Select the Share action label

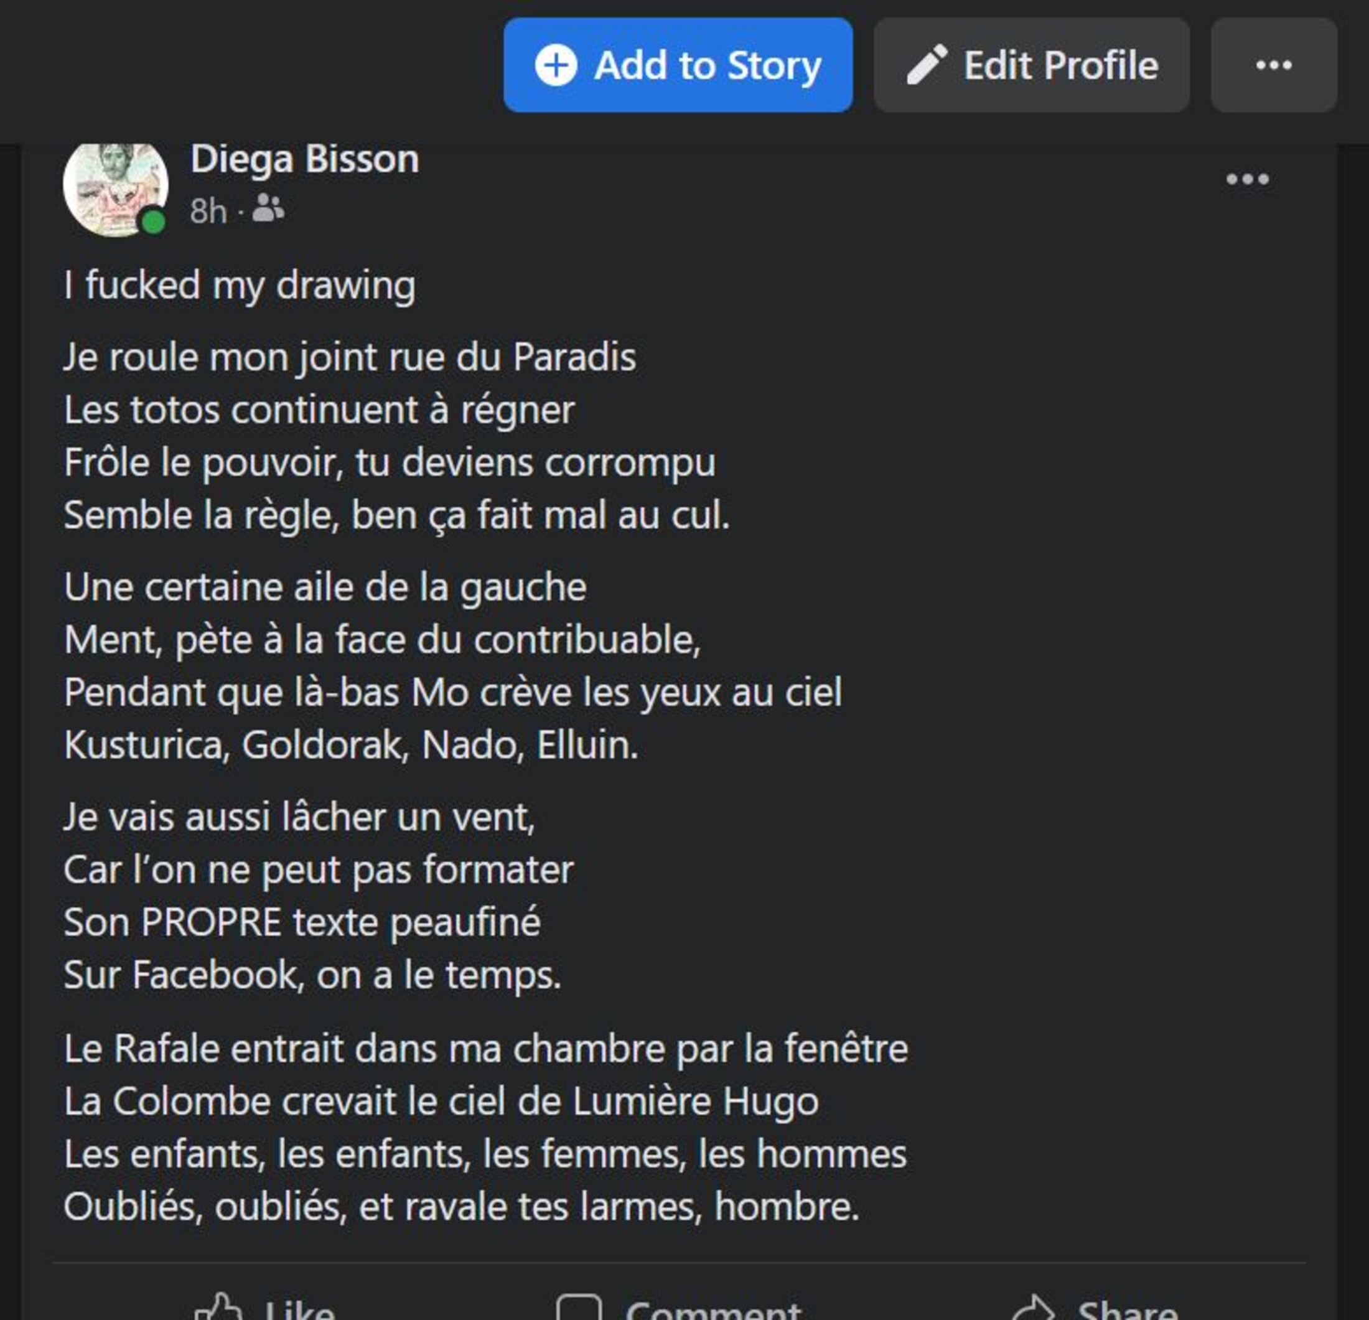click(x=1127, y=1309)
